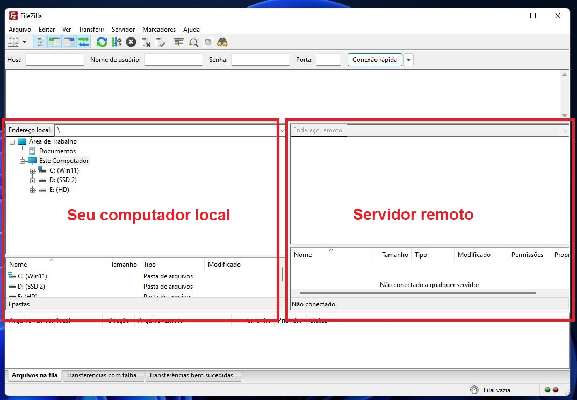This screenshot has height=400, width=577.
Task: Sort remote files by Nome column
Action: point(331,255)
